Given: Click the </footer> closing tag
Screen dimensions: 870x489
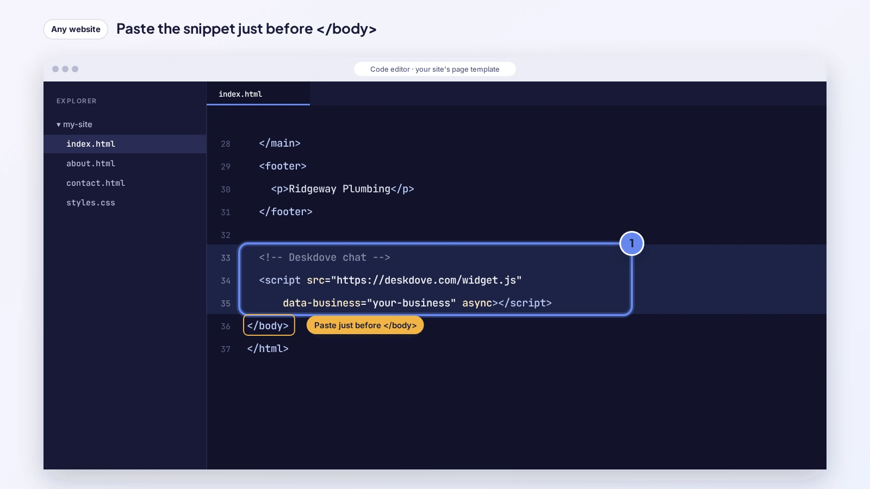Looking at the screenshot, I should coord(285,212).
